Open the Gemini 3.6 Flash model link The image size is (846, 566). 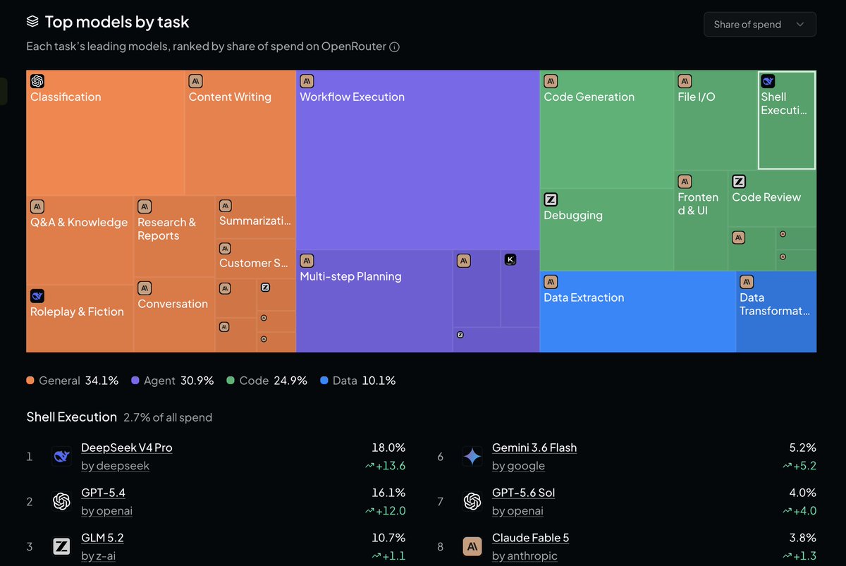534,448
